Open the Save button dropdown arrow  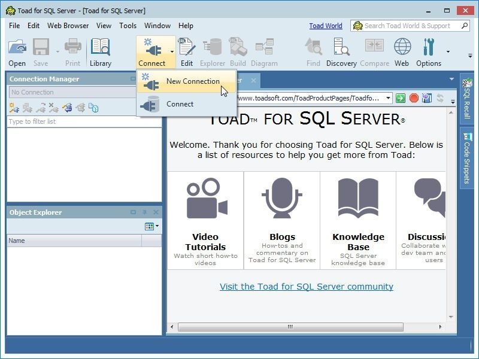click(57, 51)
